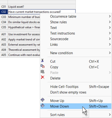Expand arrow beside New condition
Screen dimensions: 112x118
[110, 53]
